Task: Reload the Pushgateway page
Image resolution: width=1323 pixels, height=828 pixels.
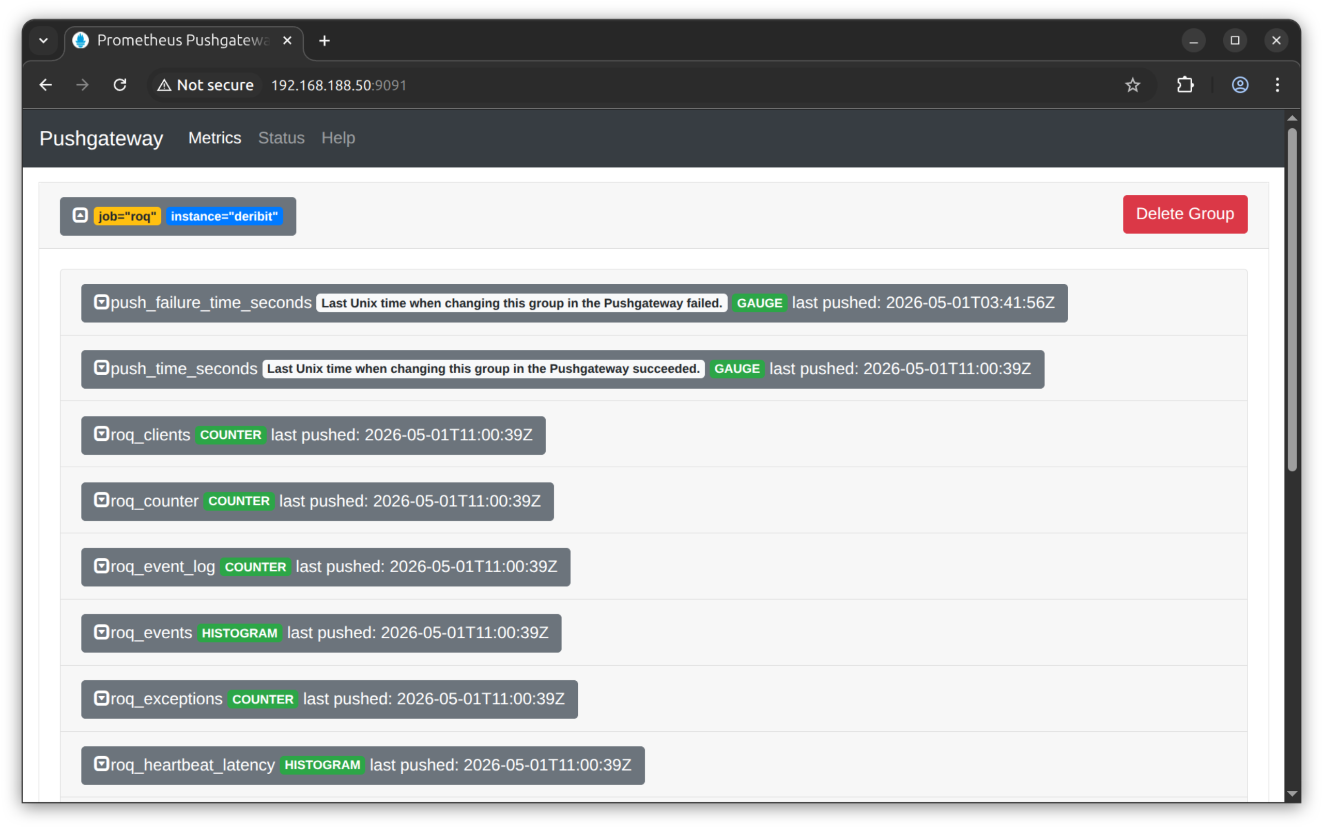Action: pyautogui.click(x=120, y=85)
